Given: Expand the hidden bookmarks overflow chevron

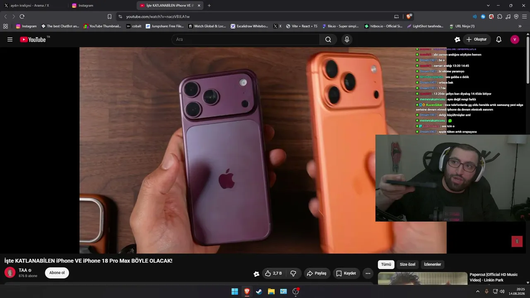Looking at the screenshot, I should pos(520,26).
